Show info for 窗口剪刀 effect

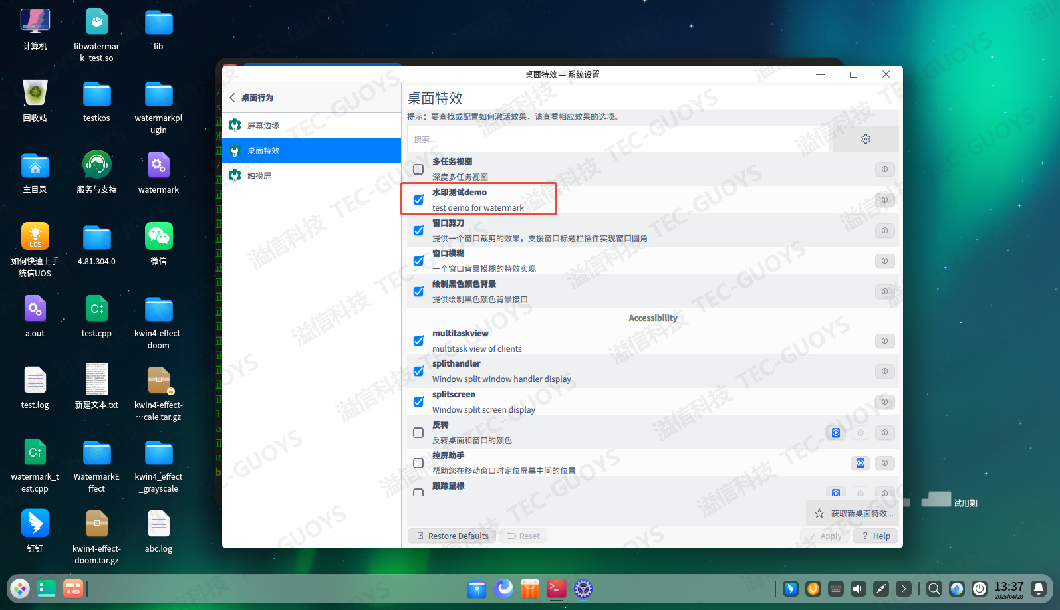[884, 231]
